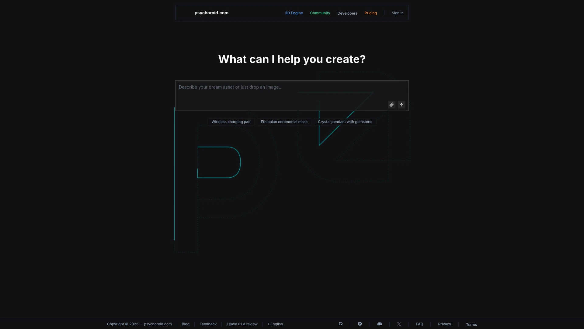Click the psychoroid.com logo
Image resolution: width=584 pixels, height=329 pixels.
pyautogui.click(x=211, y=13)
